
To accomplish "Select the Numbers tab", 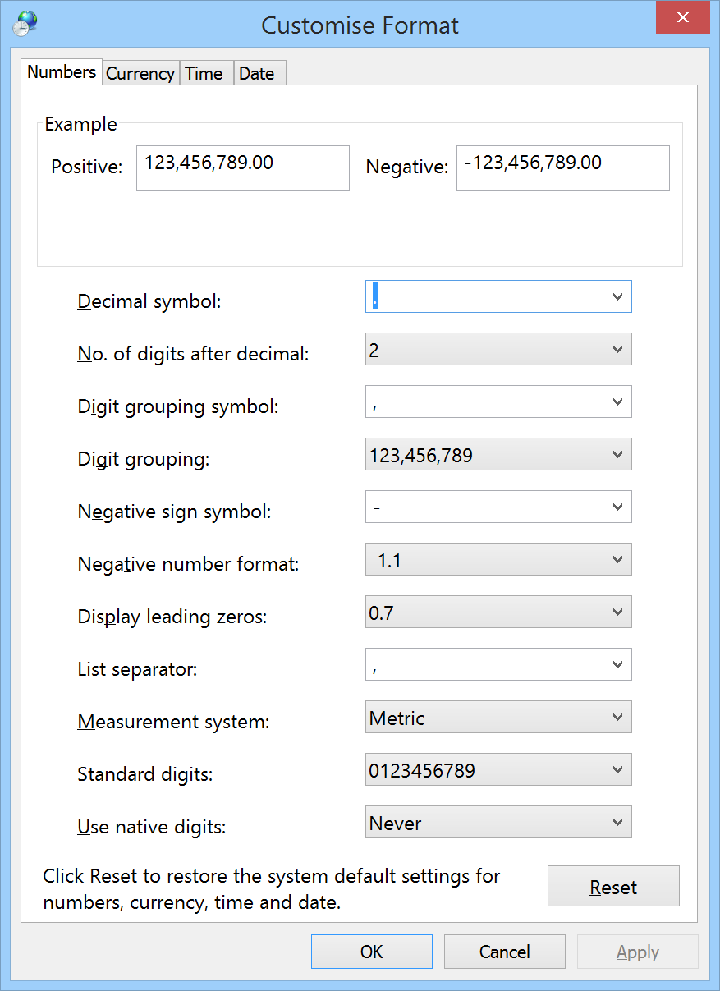I will coord(62,71).
